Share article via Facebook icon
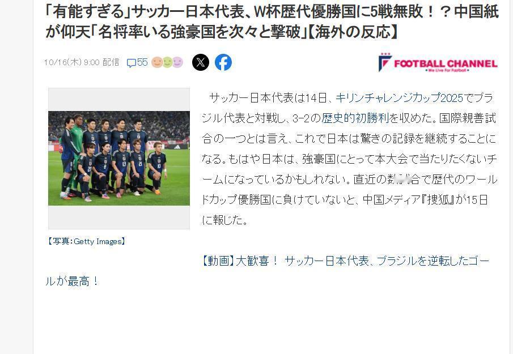Viewport: 513px width, 354px height. pos(223,62)
